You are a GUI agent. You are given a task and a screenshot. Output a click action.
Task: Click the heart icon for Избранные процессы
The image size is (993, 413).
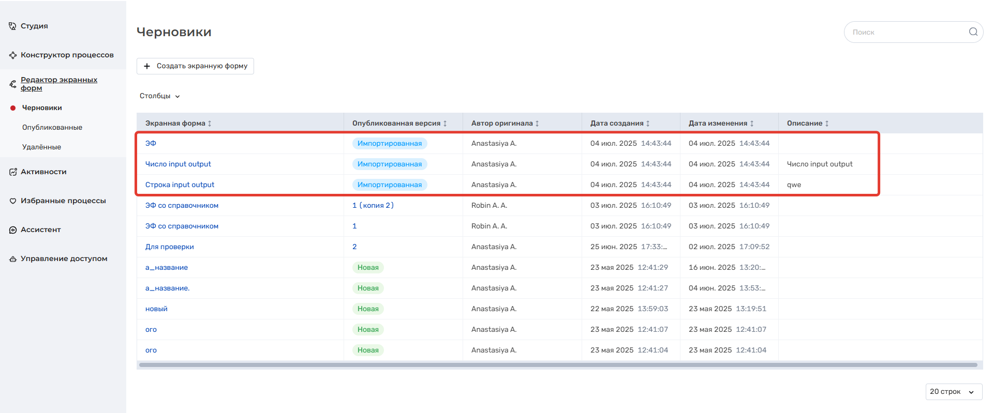tap(12, 201)
